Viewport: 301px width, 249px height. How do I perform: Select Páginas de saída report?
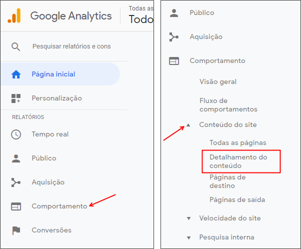(x=237, y=199)
